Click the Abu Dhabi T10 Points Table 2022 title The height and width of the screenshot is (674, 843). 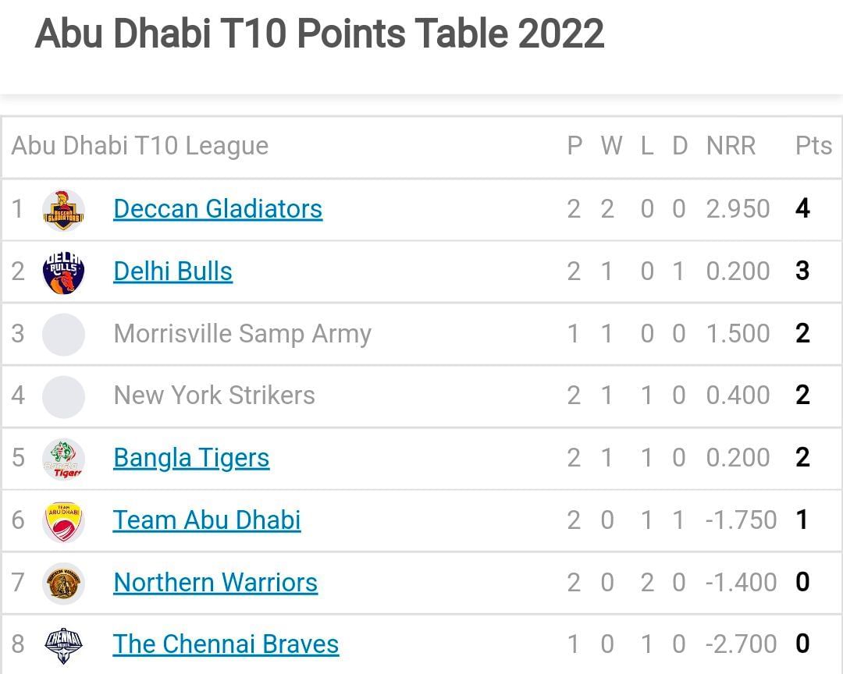[x=320, y=34]
